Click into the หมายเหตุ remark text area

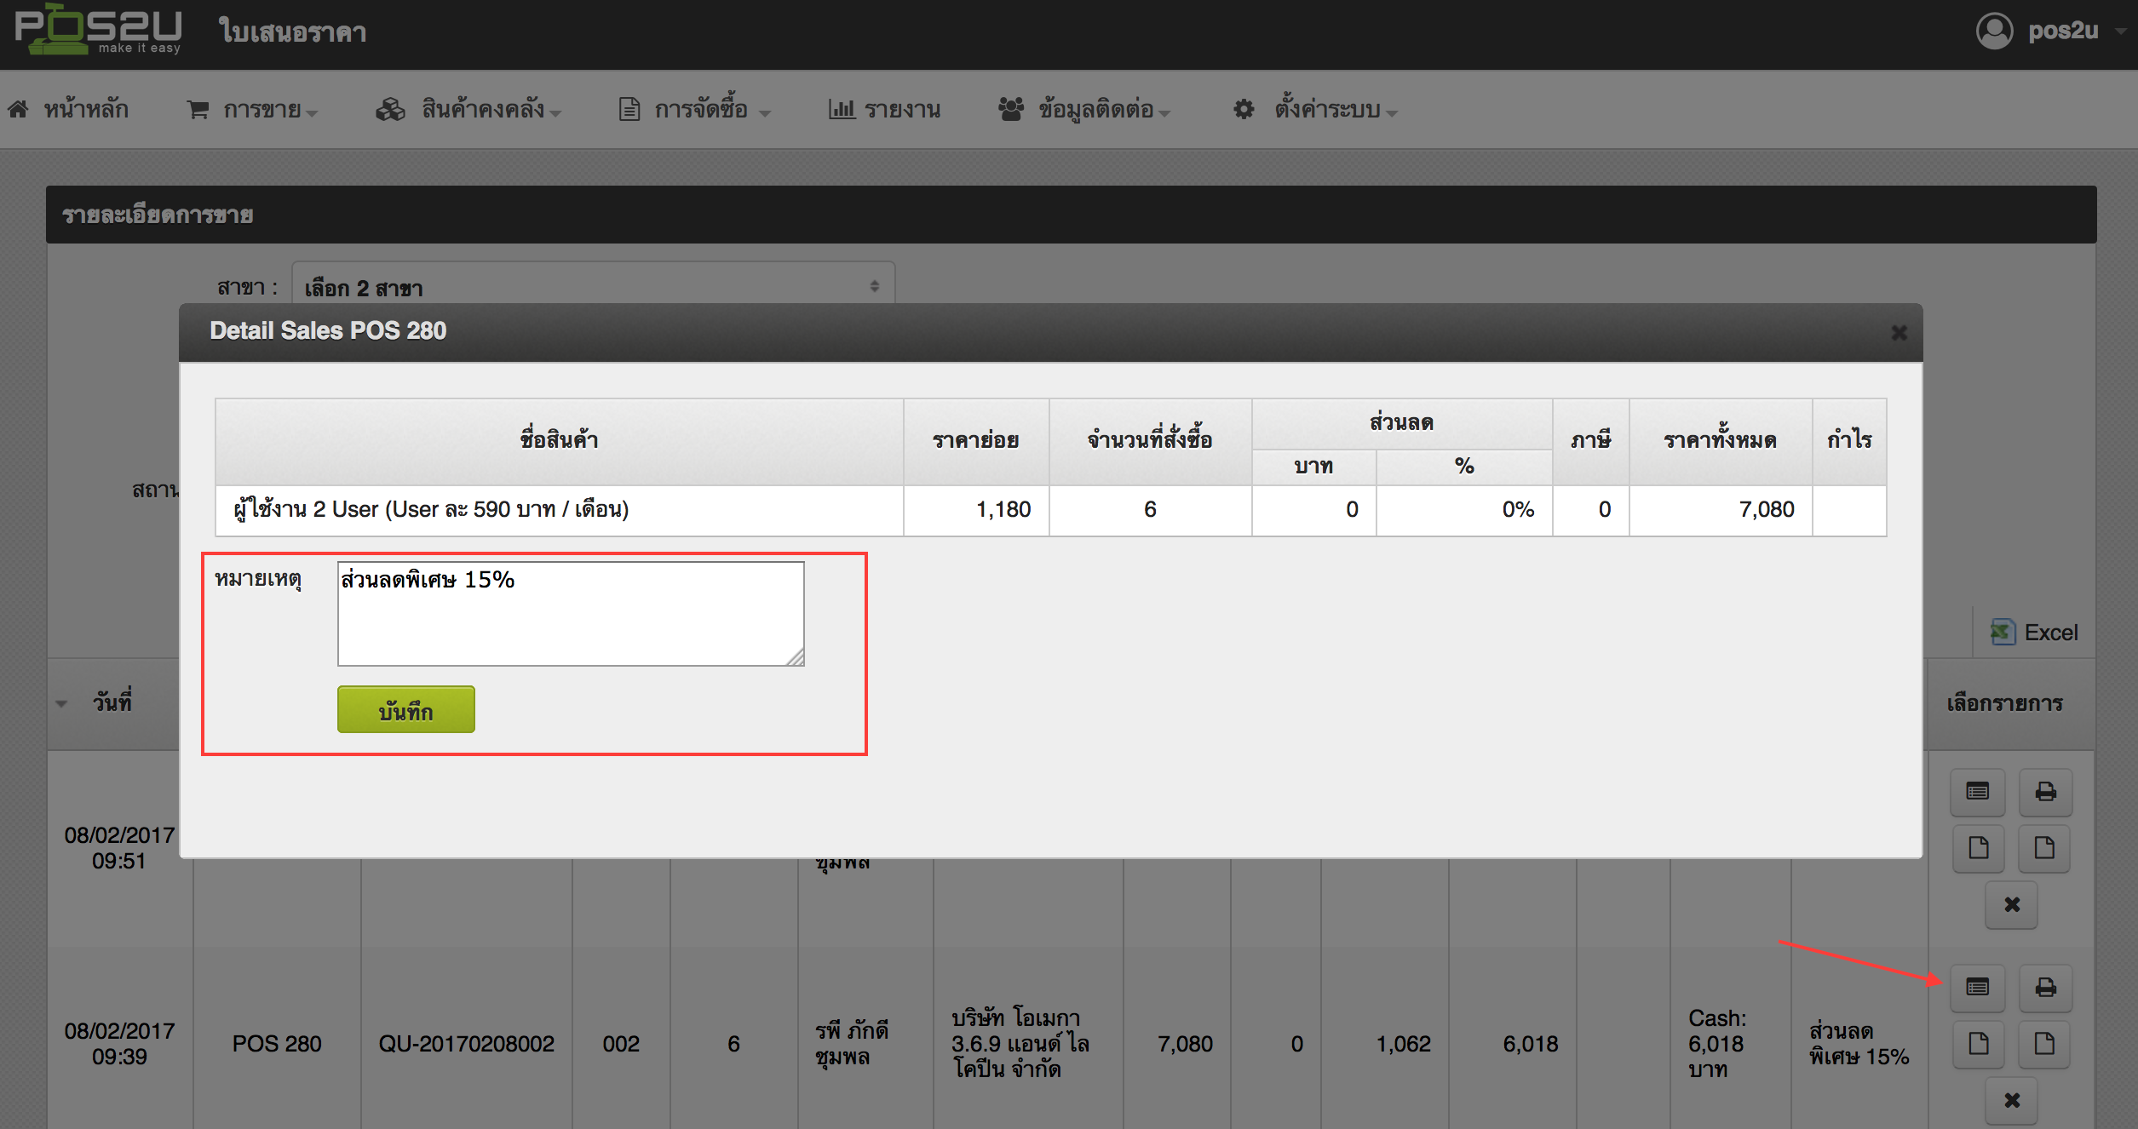(x=571, y=613)
